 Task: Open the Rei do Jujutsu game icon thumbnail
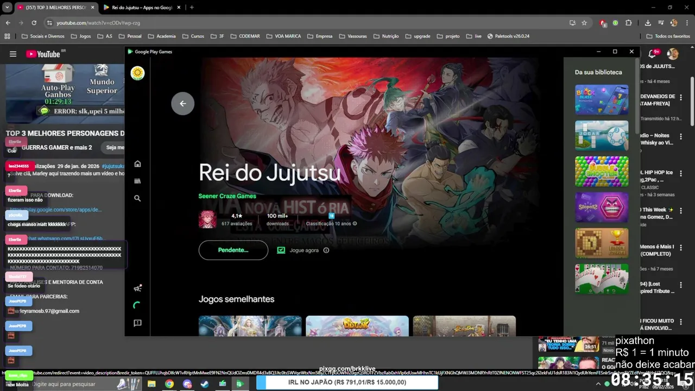pos(207,219)
